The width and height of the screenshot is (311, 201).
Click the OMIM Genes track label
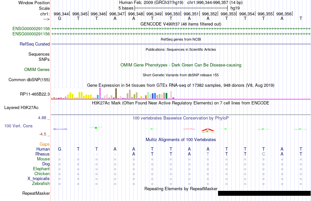[x=37, y=69]
